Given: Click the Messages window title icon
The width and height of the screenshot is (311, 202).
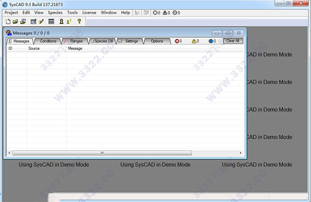Looking at the screenshot, I should (9, 33).
